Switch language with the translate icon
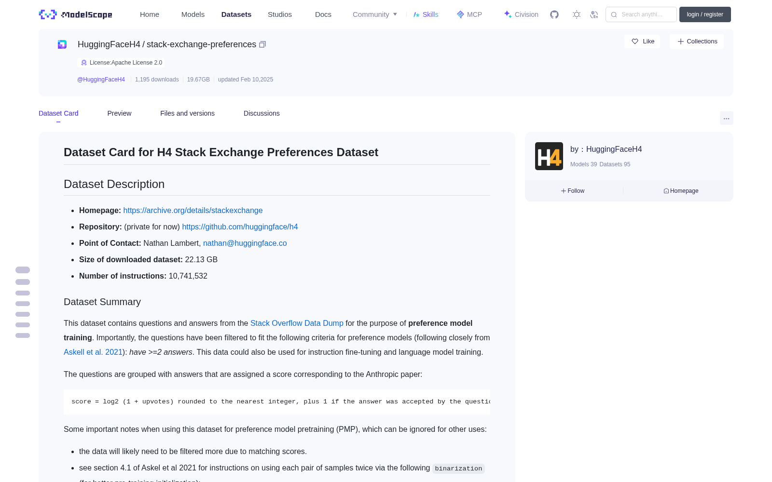The height and width of the screenshot is (482, 772). (x=594, y=14)
